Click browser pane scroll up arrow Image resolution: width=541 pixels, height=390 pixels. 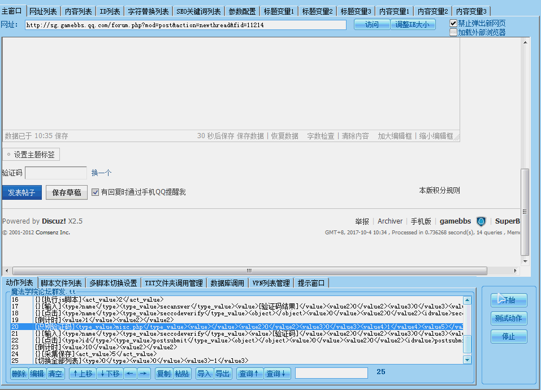click(525, 42)
